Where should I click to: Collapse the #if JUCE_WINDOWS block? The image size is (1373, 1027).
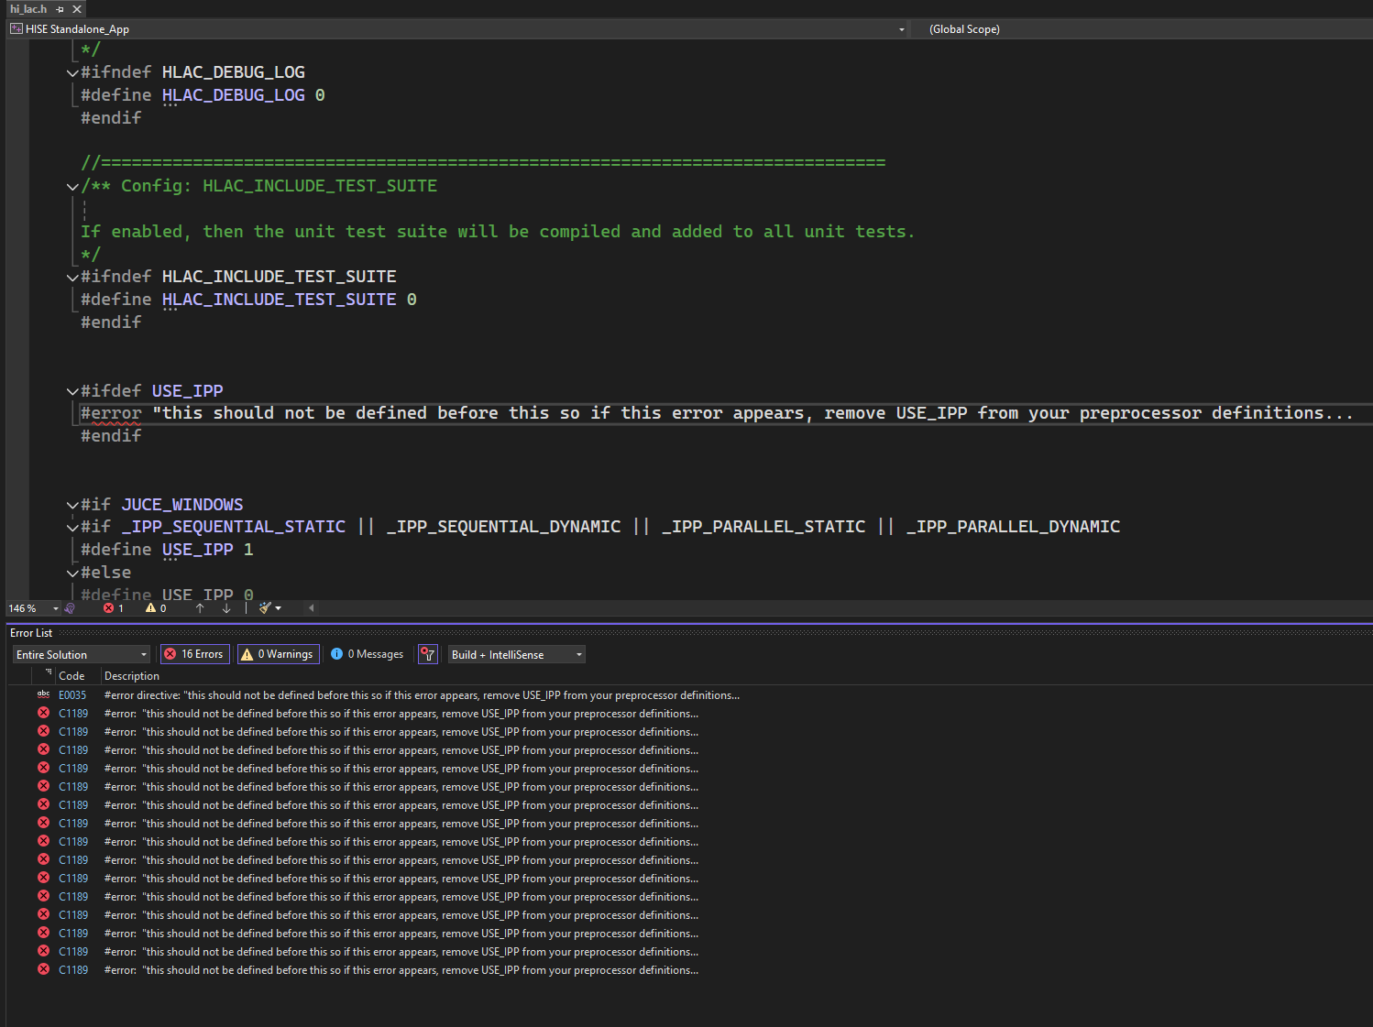tap(72, 505)
